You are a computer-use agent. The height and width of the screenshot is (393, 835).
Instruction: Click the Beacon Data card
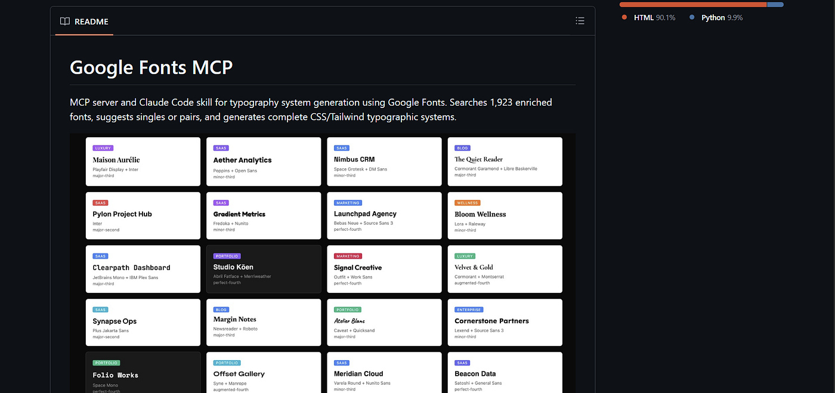tap(505, 372)
